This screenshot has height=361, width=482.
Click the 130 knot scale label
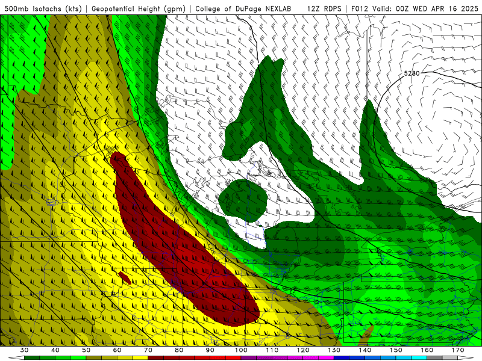334,350
